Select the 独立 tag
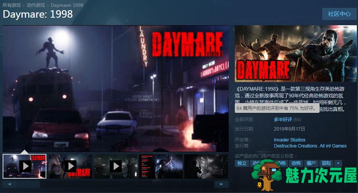Image resolution: width=358 pixels, height=193 pixels. (x=242, y=163)
